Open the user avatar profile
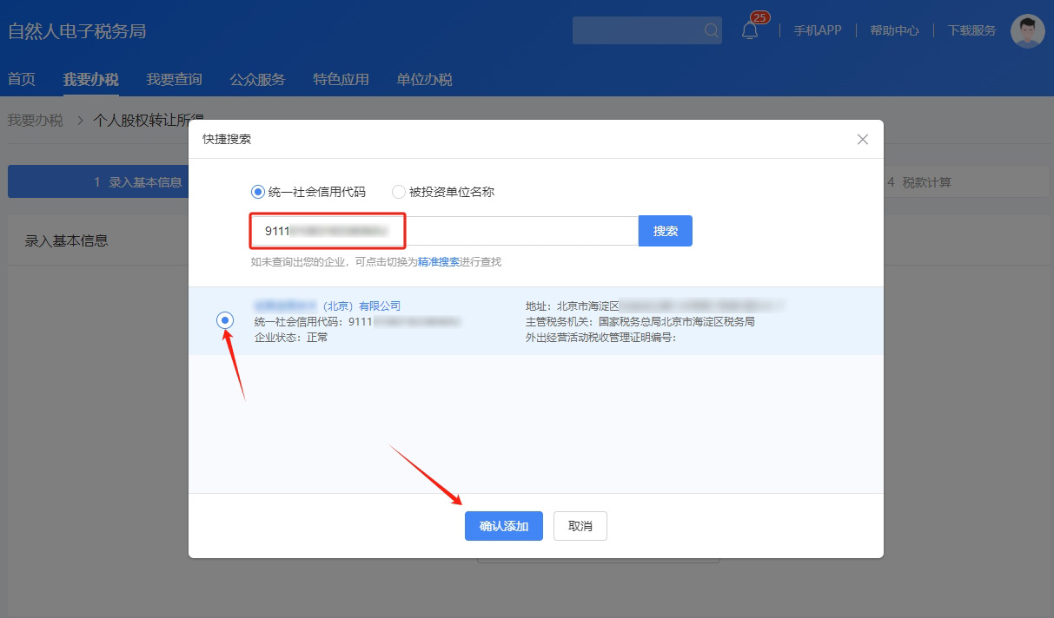The width and height of the screenshot is (1054, 618). pyautogui.click(x=1027, y=31)
